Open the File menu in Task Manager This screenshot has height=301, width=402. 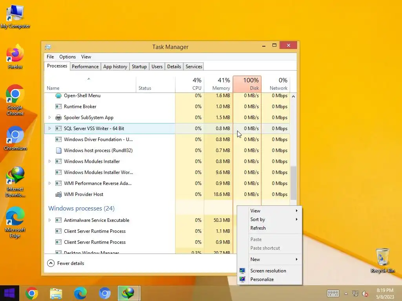click(x=50, y=57)
